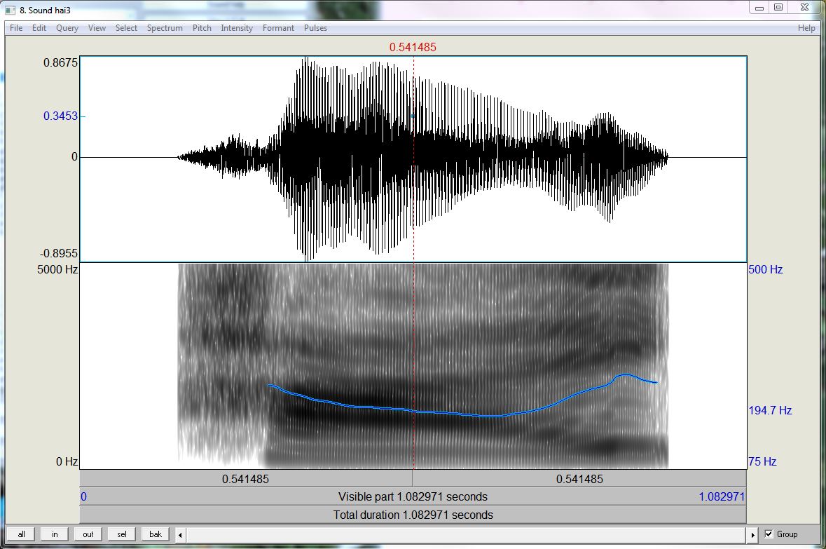Minimize the Sound hai3 window

point(759,8)
